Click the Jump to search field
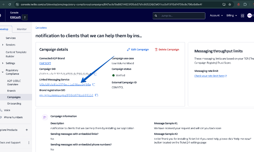 tap(180, 15)
